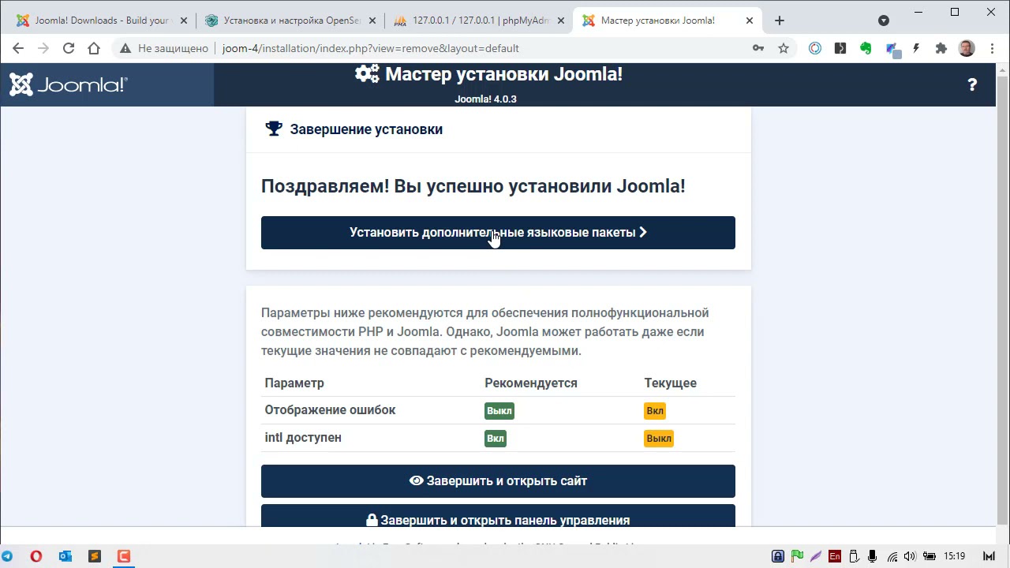Open Sublime Text from the taskbar
Viewport: 1010px width, 568px height.
pos(95,556)
